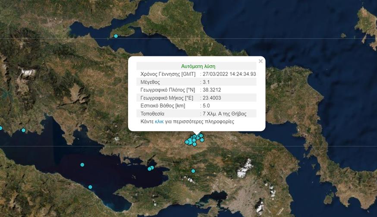Image resolution: width=377 pixels, height=217 pixels.
Task: Select the rightmost marker in the Thebes cluster
Action: (x=202, y=140)
